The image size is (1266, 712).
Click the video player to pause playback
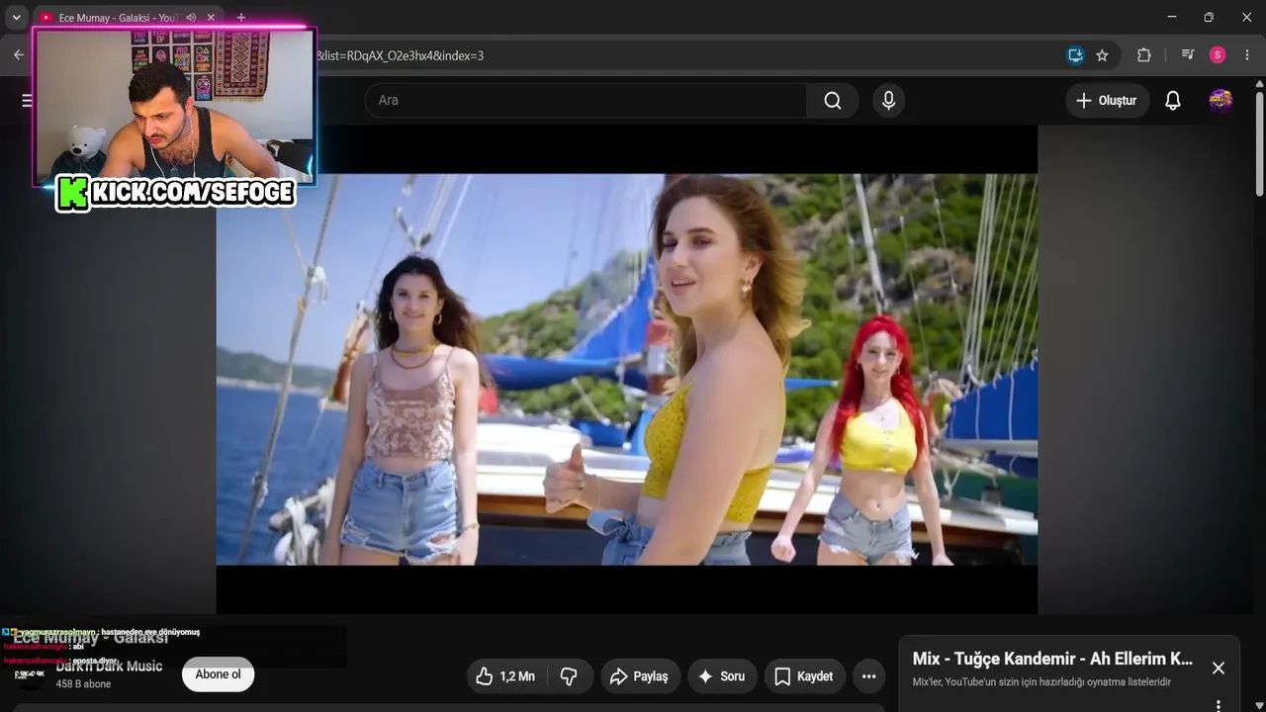(x=627, y=370)
